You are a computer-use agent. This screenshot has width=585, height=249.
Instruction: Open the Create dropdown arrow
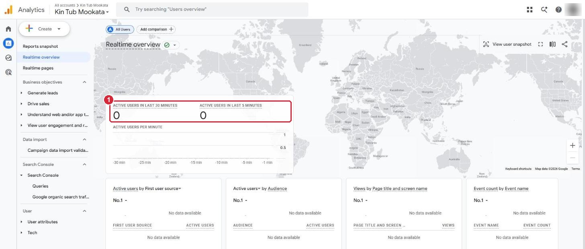point(59,29)
